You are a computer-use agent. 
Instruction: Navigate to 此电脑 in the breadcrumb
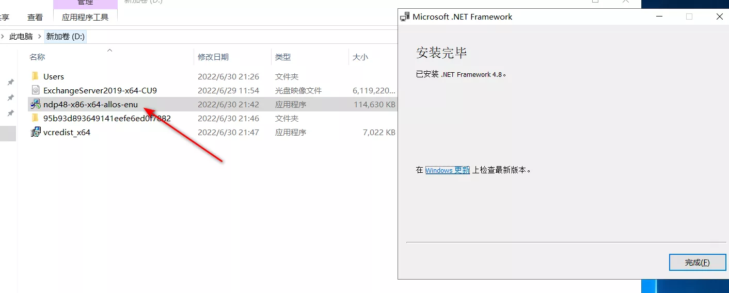(x=21, y=37)
